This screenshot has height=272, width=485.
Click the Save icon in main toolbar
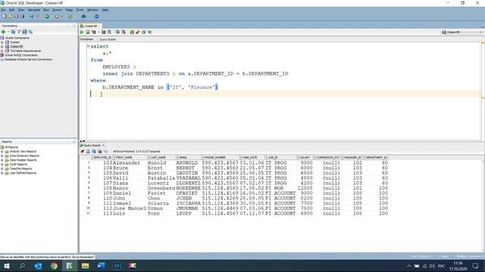[16, 17]
